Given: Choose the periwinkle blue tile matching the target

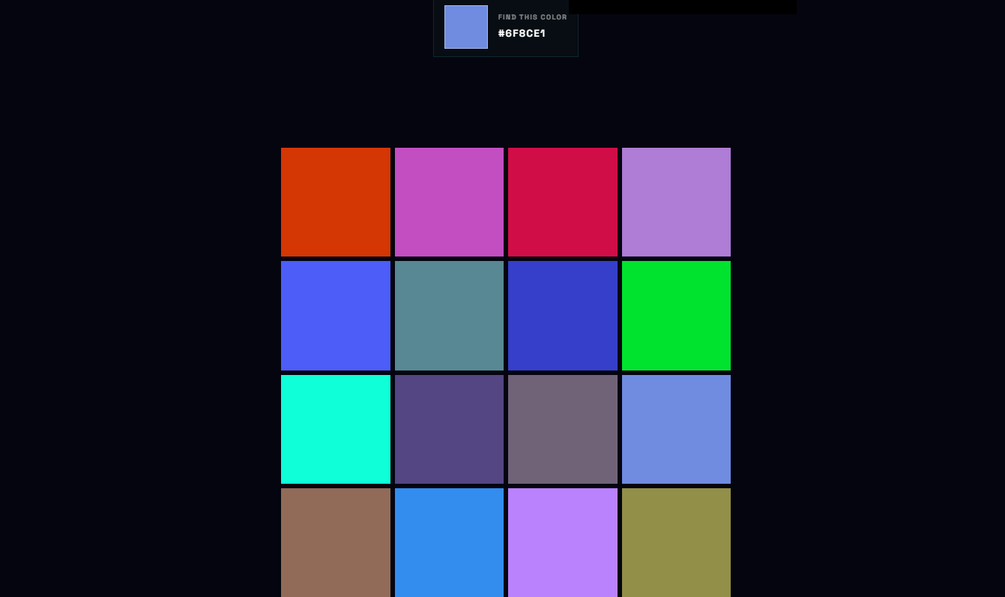Looking at the screenshot, I should click(676, 429).
